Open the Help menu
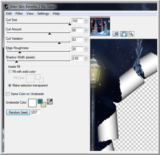The width and height of the screenshot is (160, 155). (56, 13)
